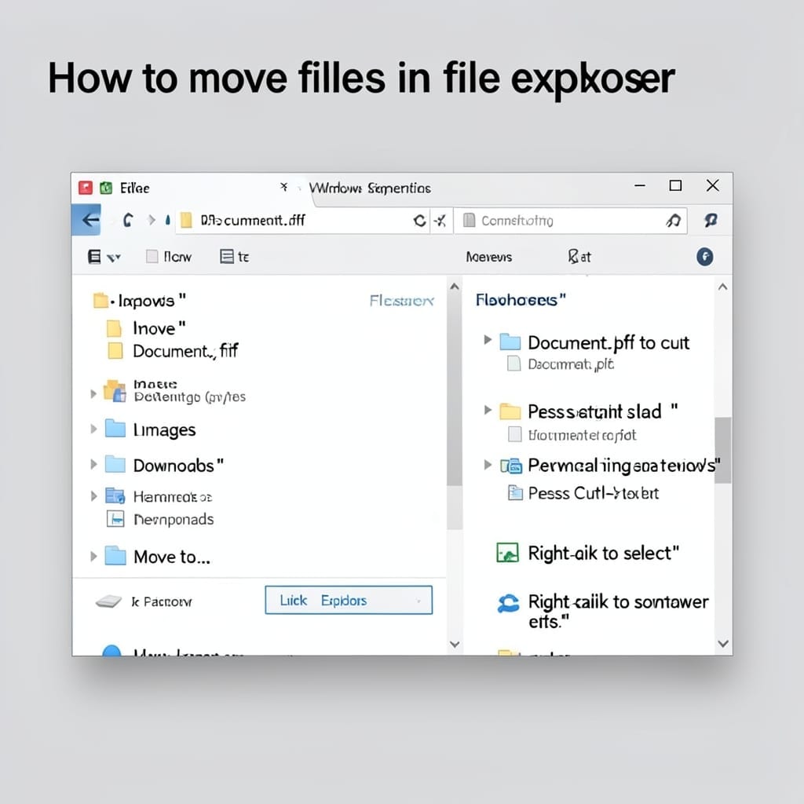Open the Lick Expidors dropdown

pyautogui.click(x=349, y=600)
